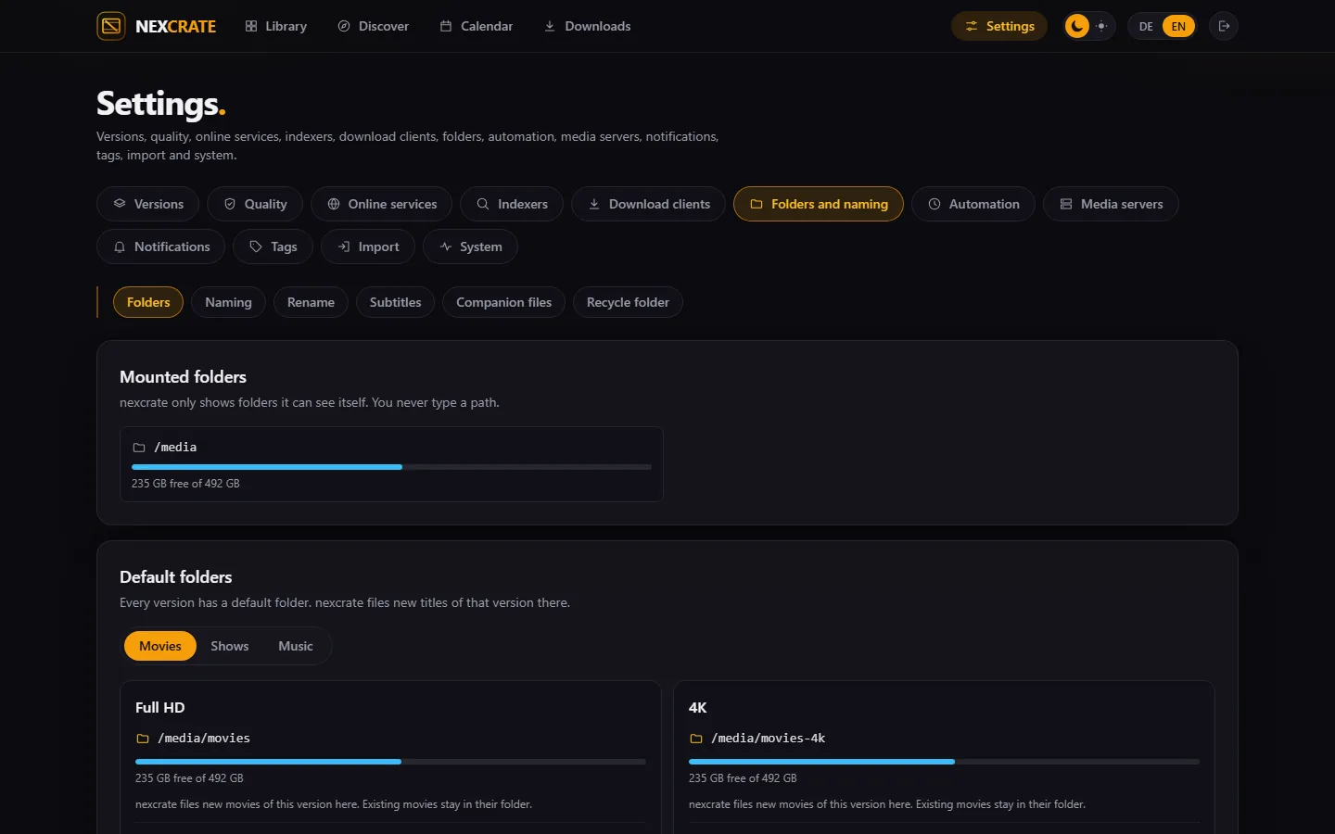Open the Discover page
Viewport: 1335px width, 834px height.
click(373, 26)
